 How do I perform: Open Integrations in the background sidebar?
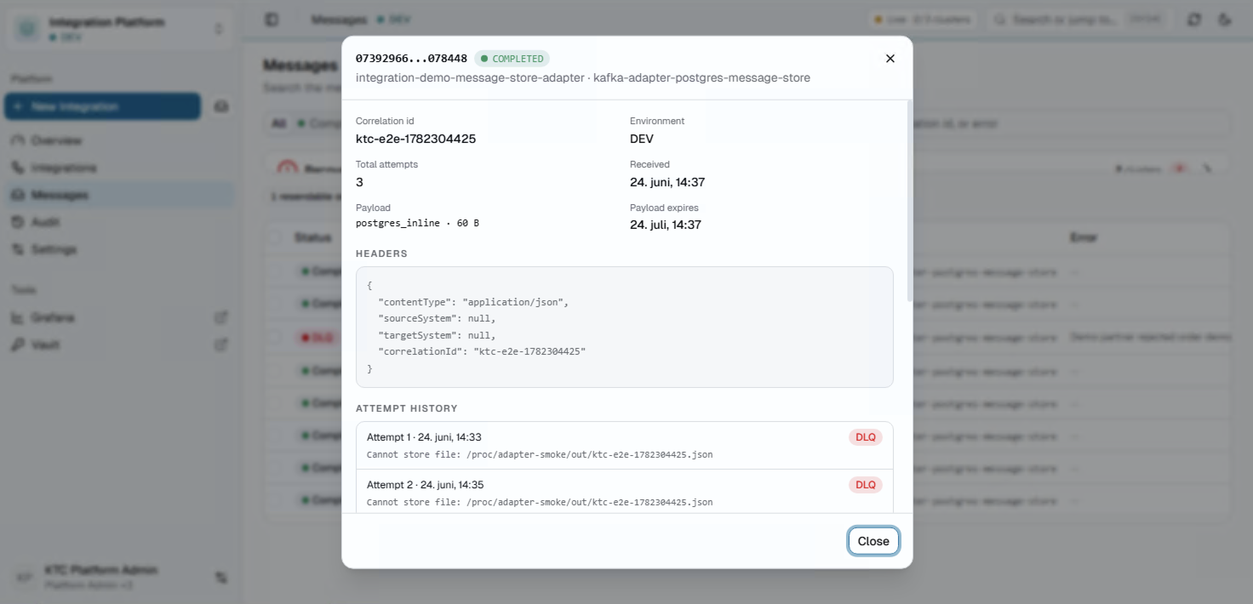(x=119, y=168)
